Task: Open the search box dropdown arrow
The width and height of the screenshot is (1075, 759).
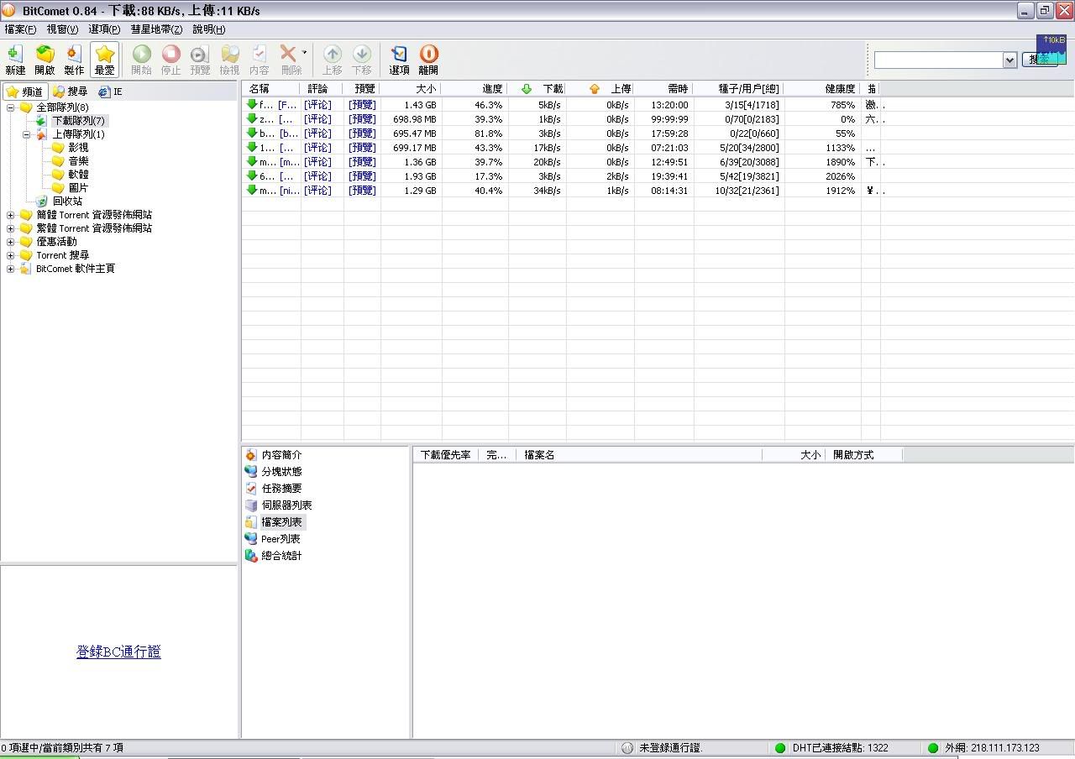Action: click(x=1009, y=60)
